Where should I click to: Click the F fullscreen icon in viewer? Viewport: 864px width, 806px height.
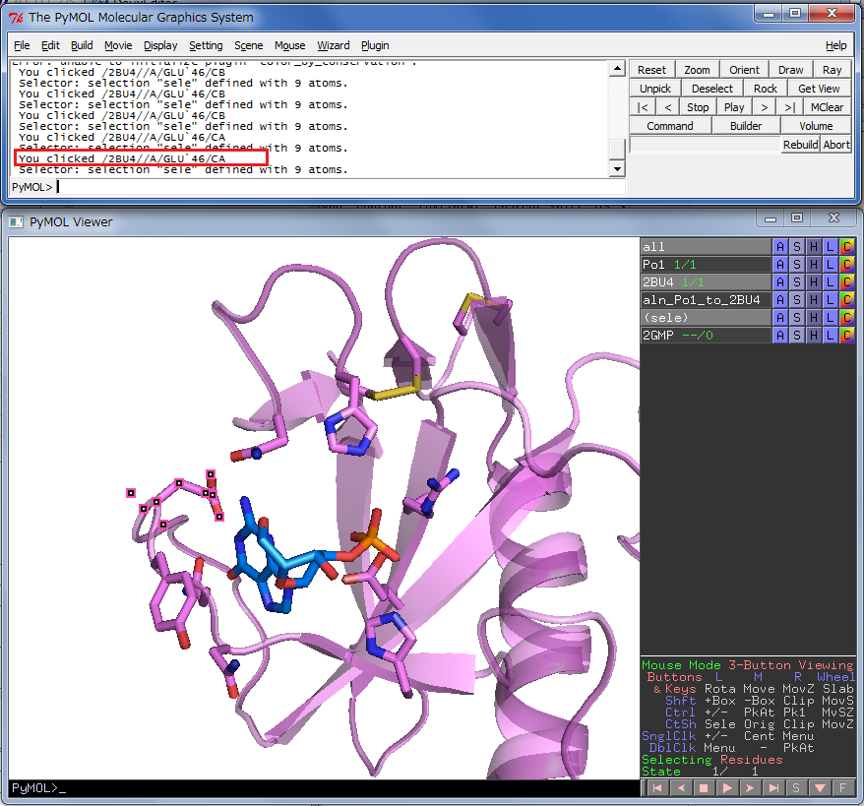843,788
